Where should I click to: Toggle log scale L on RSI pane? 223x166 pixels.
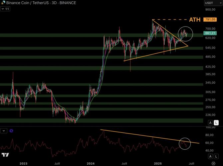pos(216,156)
